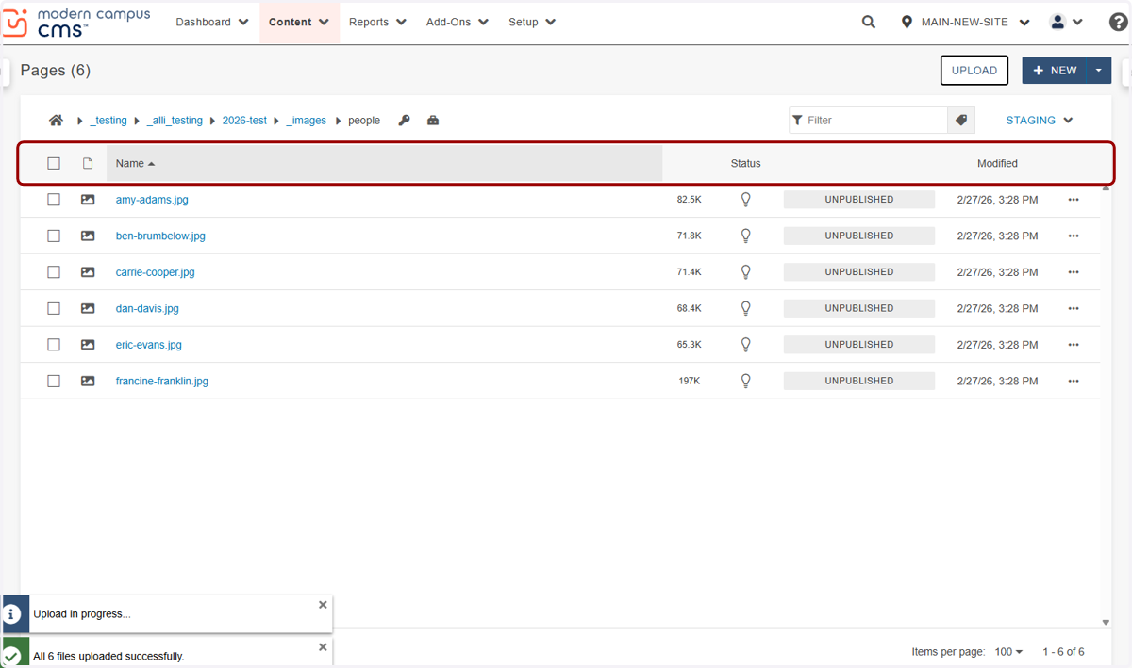
Task: Check the box for francine-franklin.jpg
Action: pyautogui.click(x=54, y=381)
